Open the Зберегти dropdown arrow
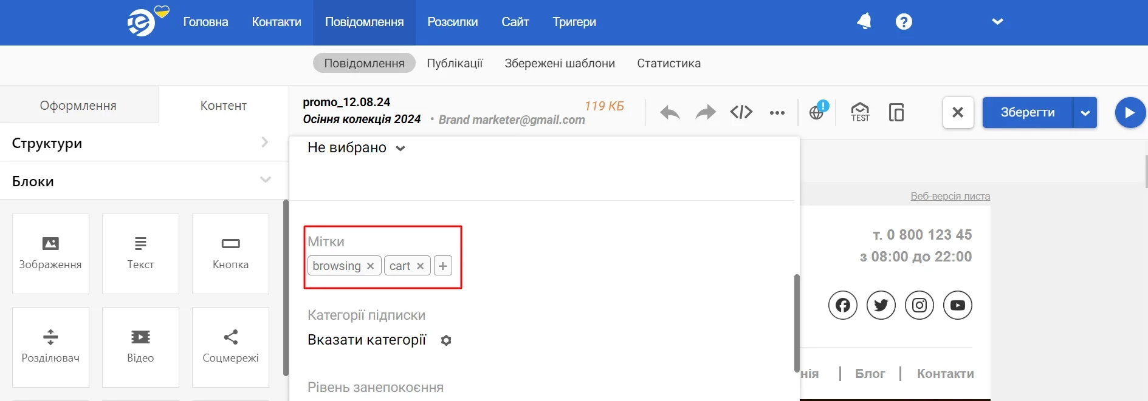 1085,112
